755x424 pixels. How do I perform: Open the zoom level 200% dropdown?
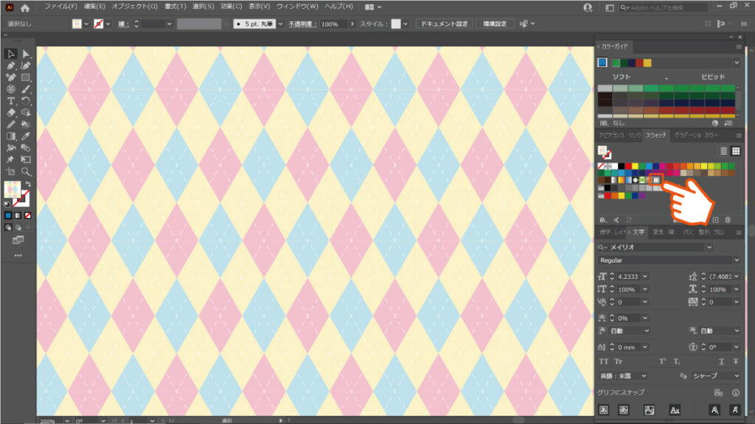67,420
